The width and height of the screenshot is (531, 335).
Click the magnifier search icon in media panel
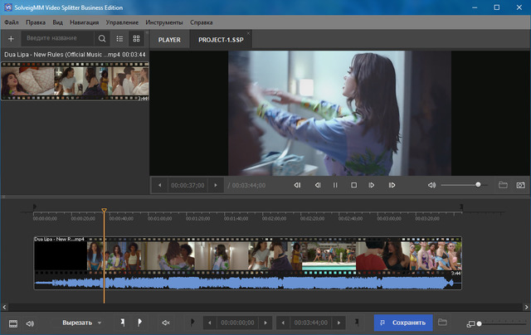pyautogui.click(x=102, y=38)
